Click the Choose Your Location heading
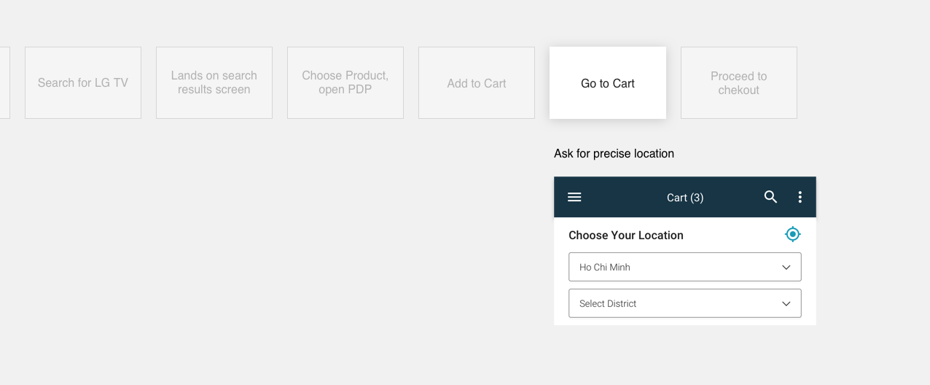 (x=626, y=236)
